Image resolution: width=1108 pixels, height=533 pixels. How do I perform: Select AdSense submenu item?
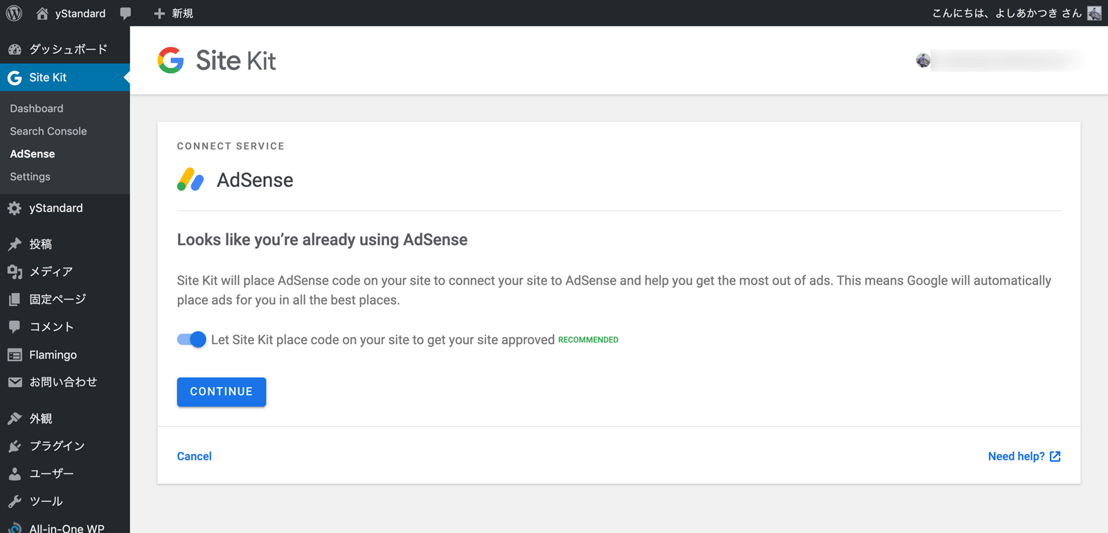33,154
